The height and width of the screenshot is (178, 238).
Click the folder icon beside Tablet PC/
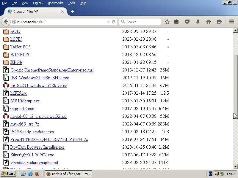click(x=6, y=47)
